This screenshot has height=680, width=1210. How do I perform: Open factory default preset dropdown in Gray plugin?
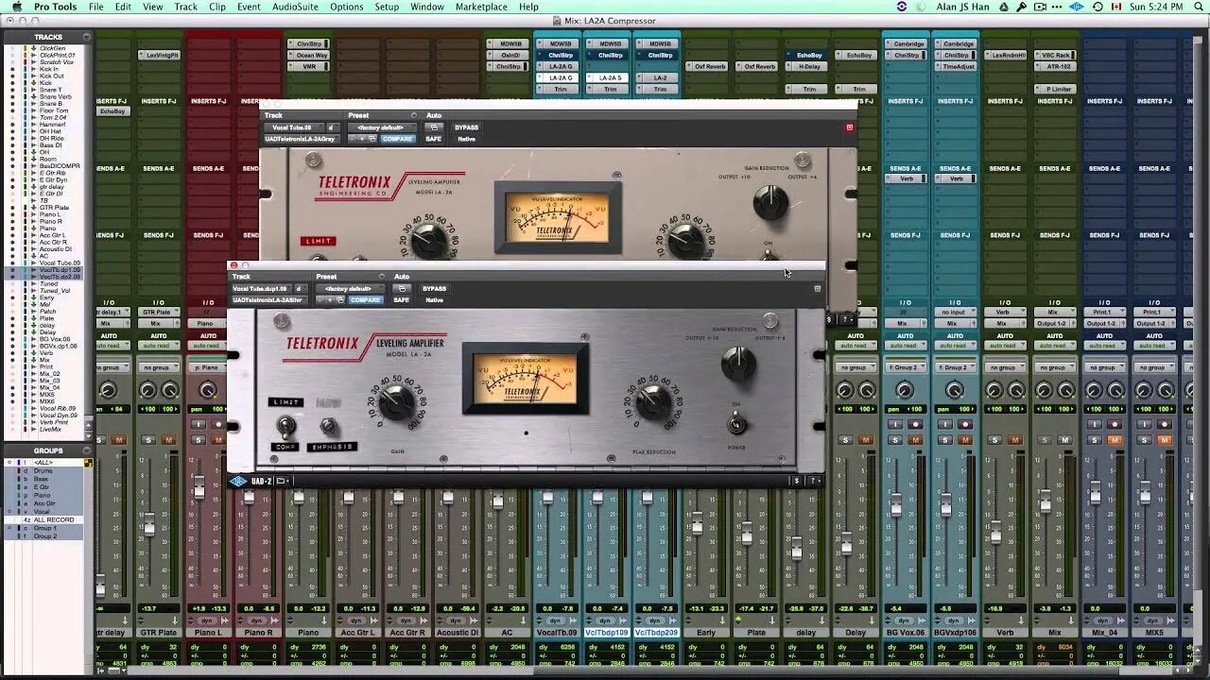[x=380, y=127]
